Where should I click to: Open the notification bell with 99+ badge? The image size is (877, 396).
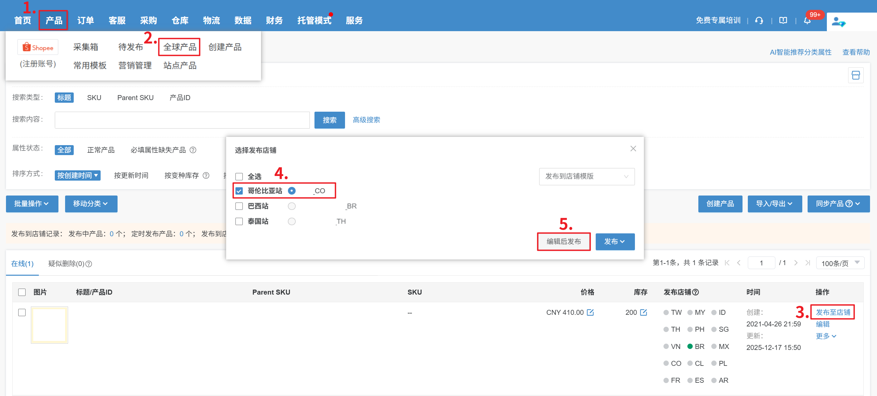(807, 21)
